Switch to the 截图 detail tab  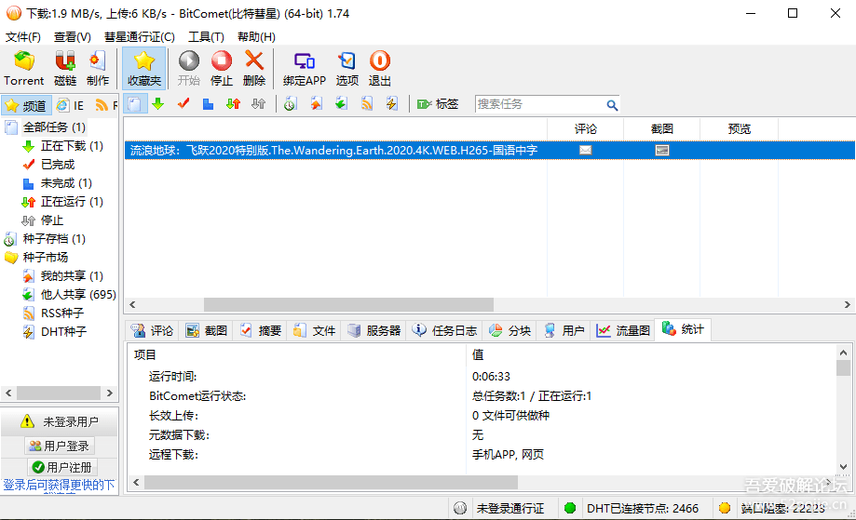[207, 331]
